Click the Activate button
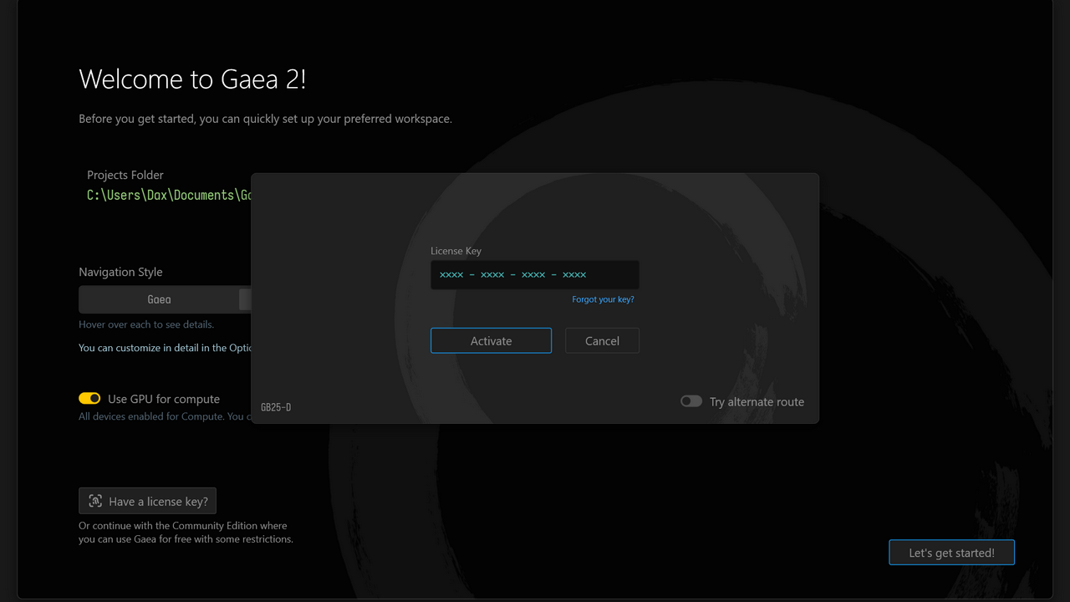This screenshot has height=602, width=1070. (x=491, y=341)
